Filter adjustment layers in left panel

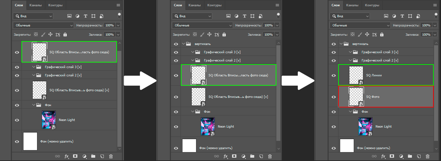(x=77, y=16)
